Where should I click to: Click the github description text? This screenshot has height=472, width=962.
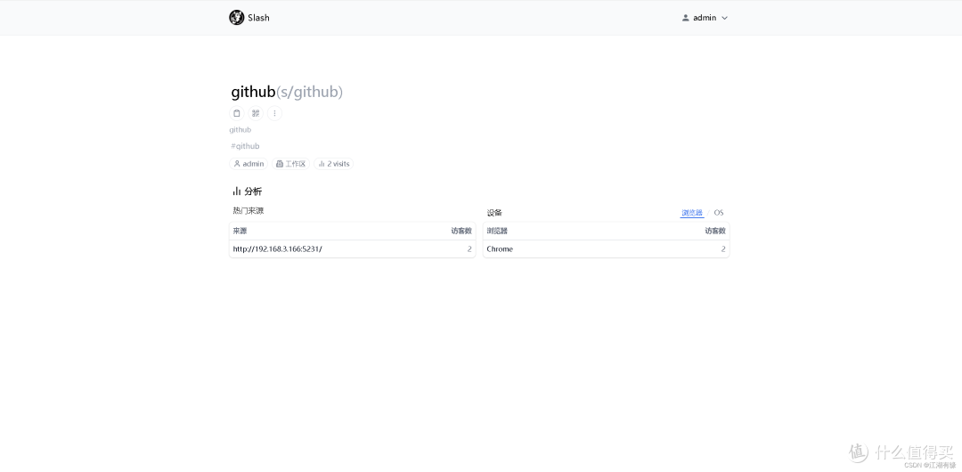click(x=240, y=129)
